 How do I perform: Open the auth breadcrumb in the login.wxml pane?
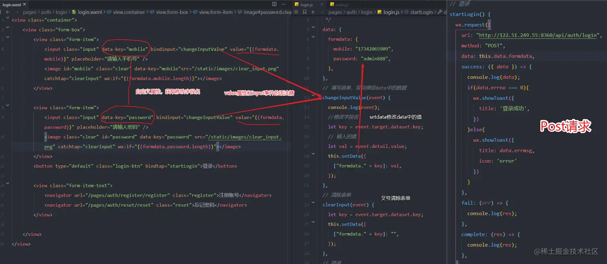coord(47,12)
